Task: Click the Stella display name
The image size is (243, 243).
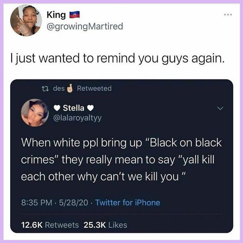Action: pyautogui.click(x=74, y=108)
